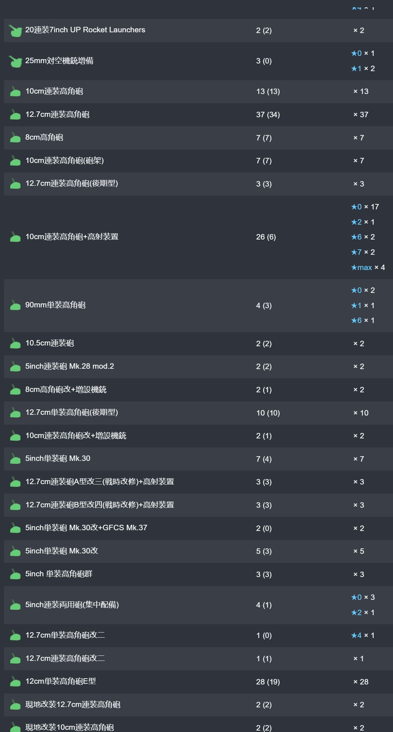Click the count 3 (0) for 25mm対空機銃増備

[264, 61]
